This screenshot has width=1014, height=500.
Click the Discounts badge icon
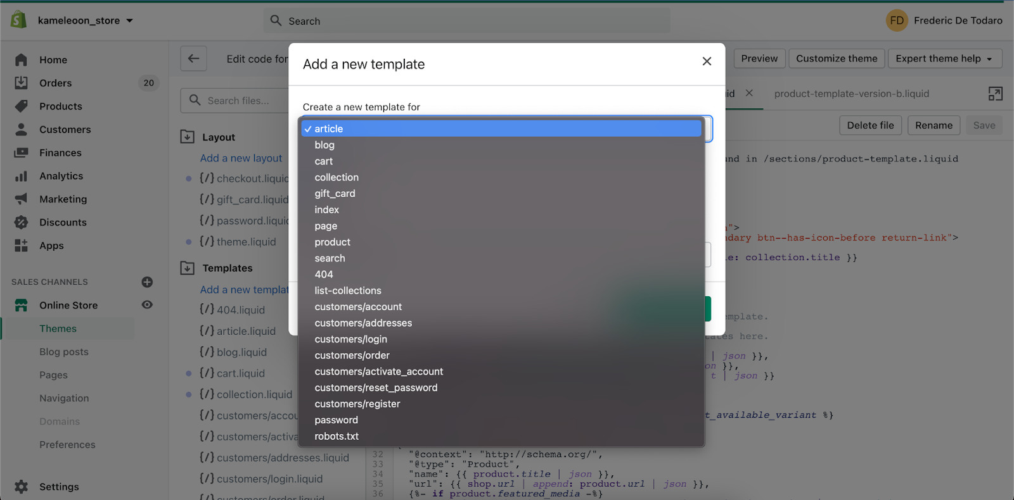(21, 222)
